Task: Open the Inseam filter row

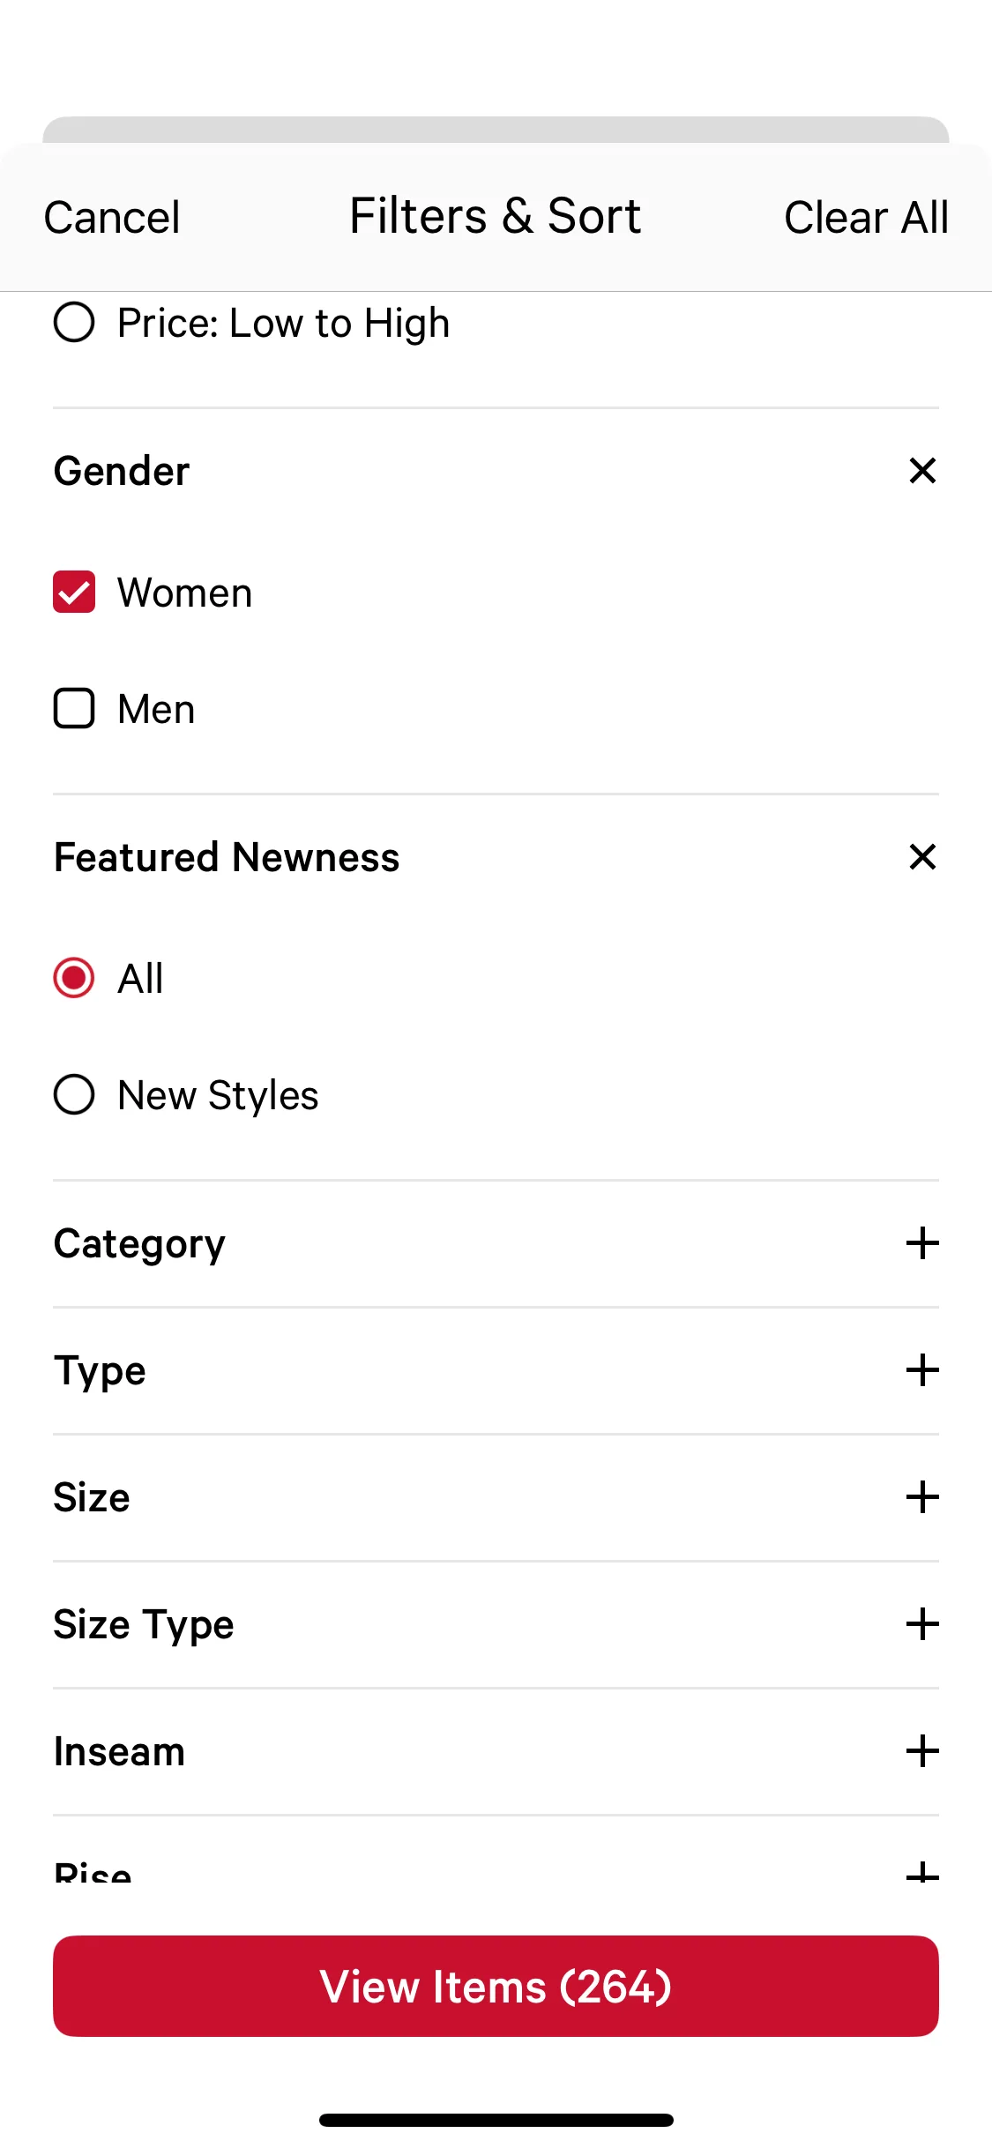Action: 120,1751
